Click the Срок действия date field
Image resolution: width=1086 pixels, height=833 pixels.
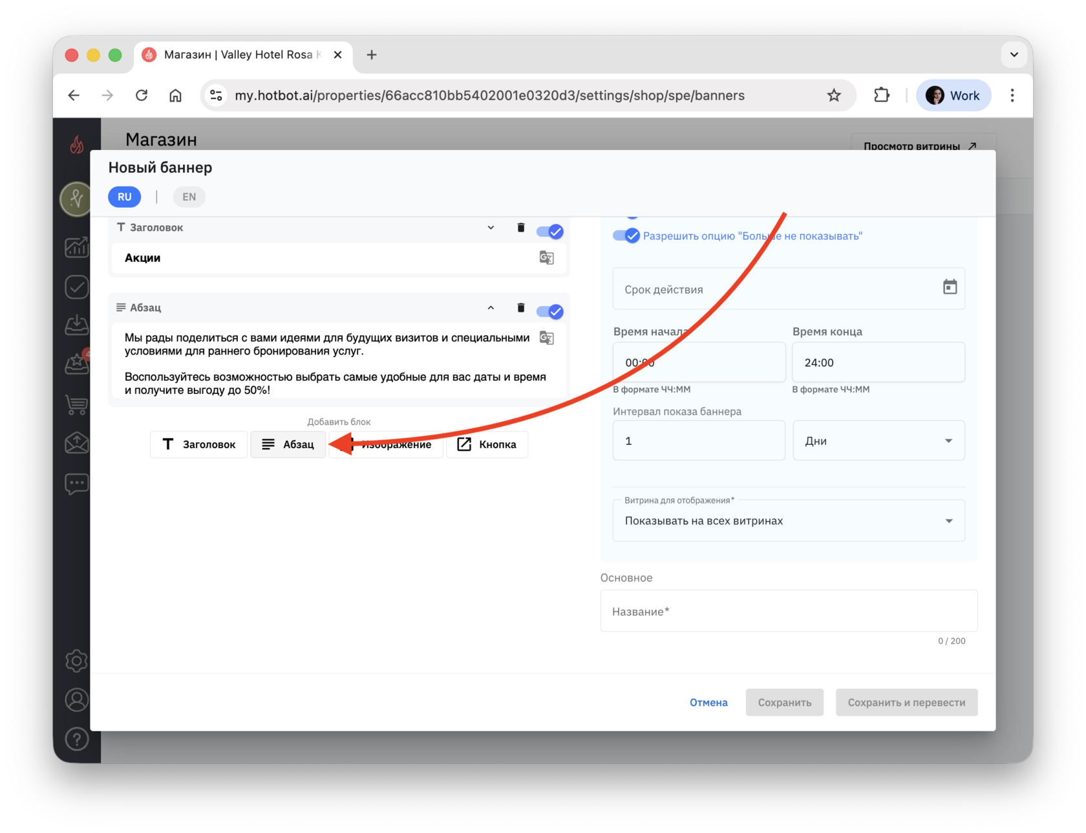click(x=789, y=288)
